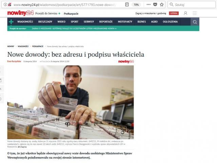Expand Przejdź do Serwisu plus link
This screenshot has width=217, height=163.
(48, 14)
